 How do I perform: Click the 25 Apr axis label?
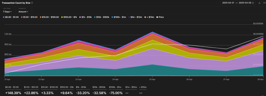152,79
